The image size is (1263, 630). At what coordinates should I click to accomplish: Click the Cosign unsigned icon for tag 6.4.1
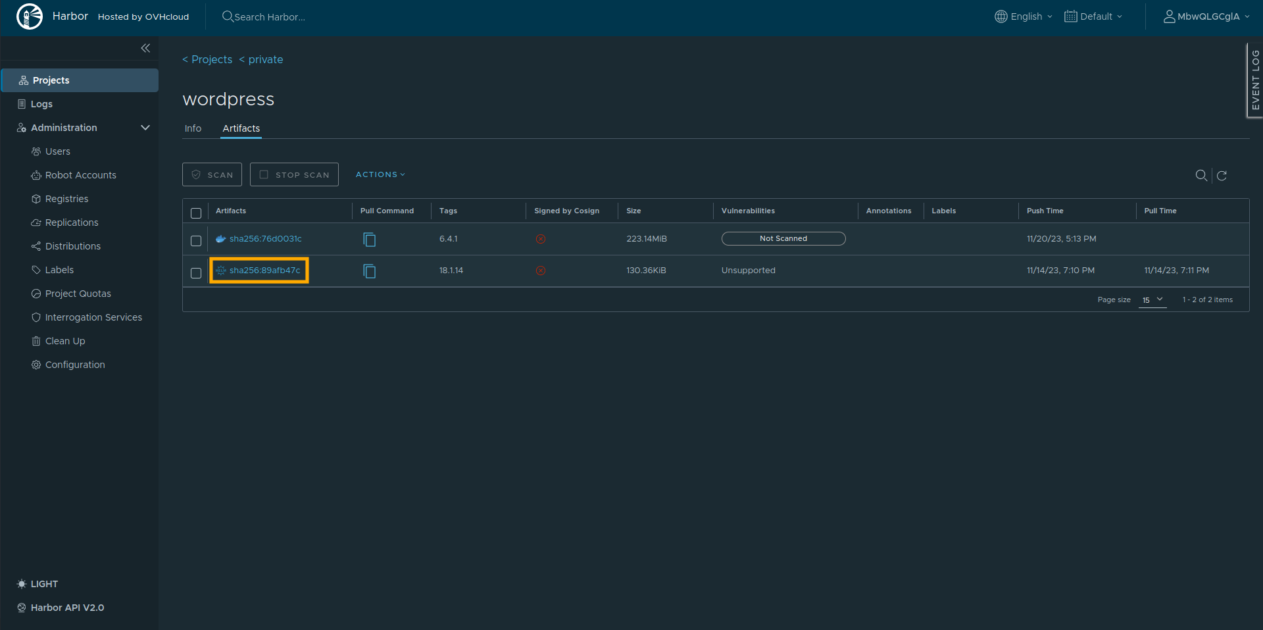click(541, 239)
